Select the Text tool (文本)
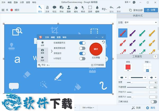 pyautogui.click(x=47, y=9)
